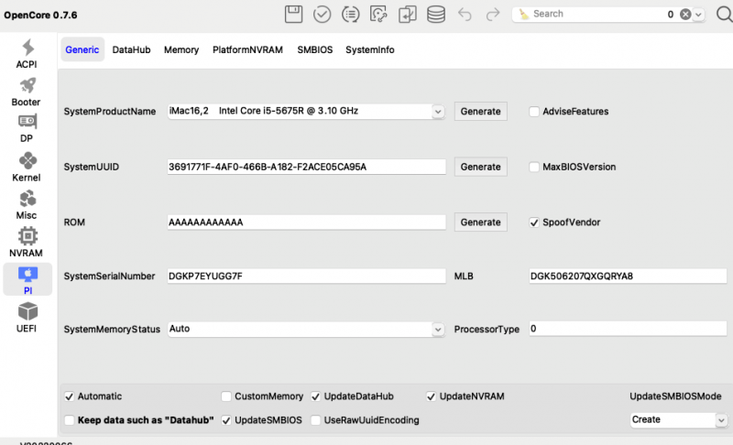This screenshot has height=445, width=733.
Task: Open the NVRAM section
Action: click(x=27, y=243)
